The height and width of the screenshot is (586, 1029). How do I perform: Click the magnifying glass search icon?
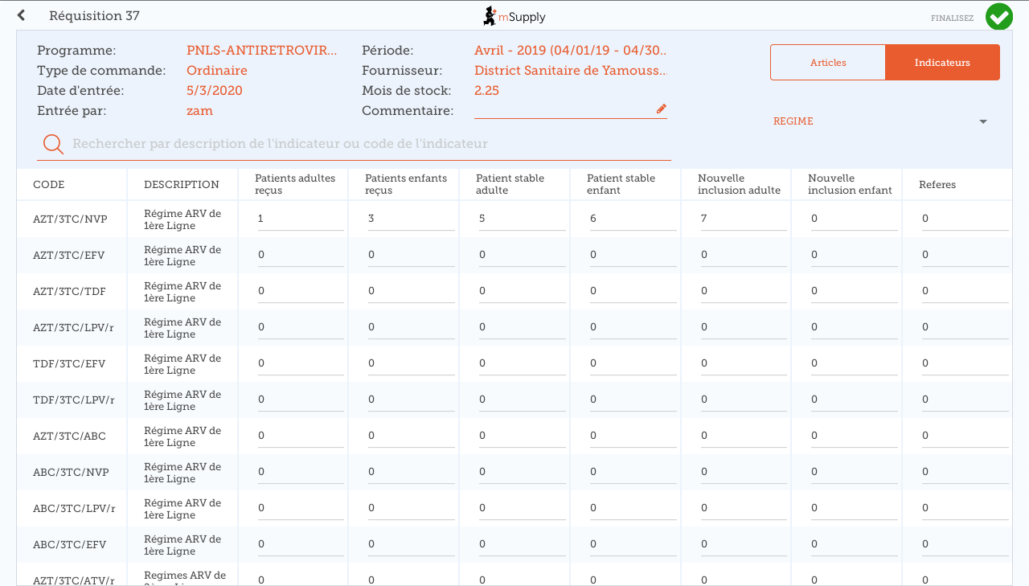pos(53,144)
